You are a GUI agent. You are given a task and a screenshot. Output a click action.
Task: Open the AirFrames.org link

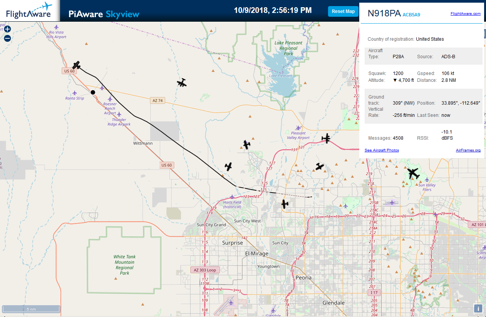pyautogui.click(x=468, y=150)
